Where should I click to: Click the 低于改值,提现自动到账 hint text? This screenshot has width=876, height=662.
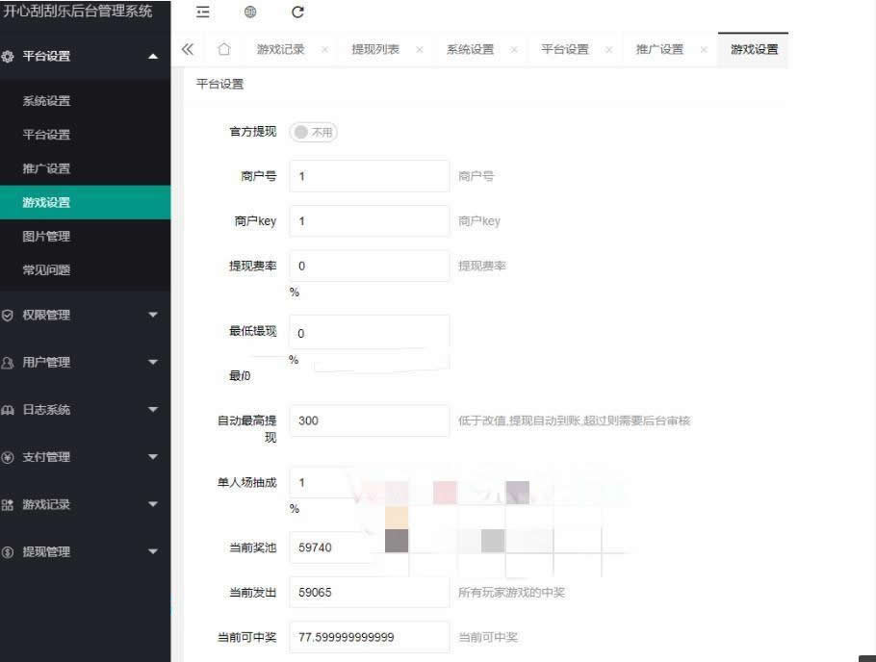point(575,420)
